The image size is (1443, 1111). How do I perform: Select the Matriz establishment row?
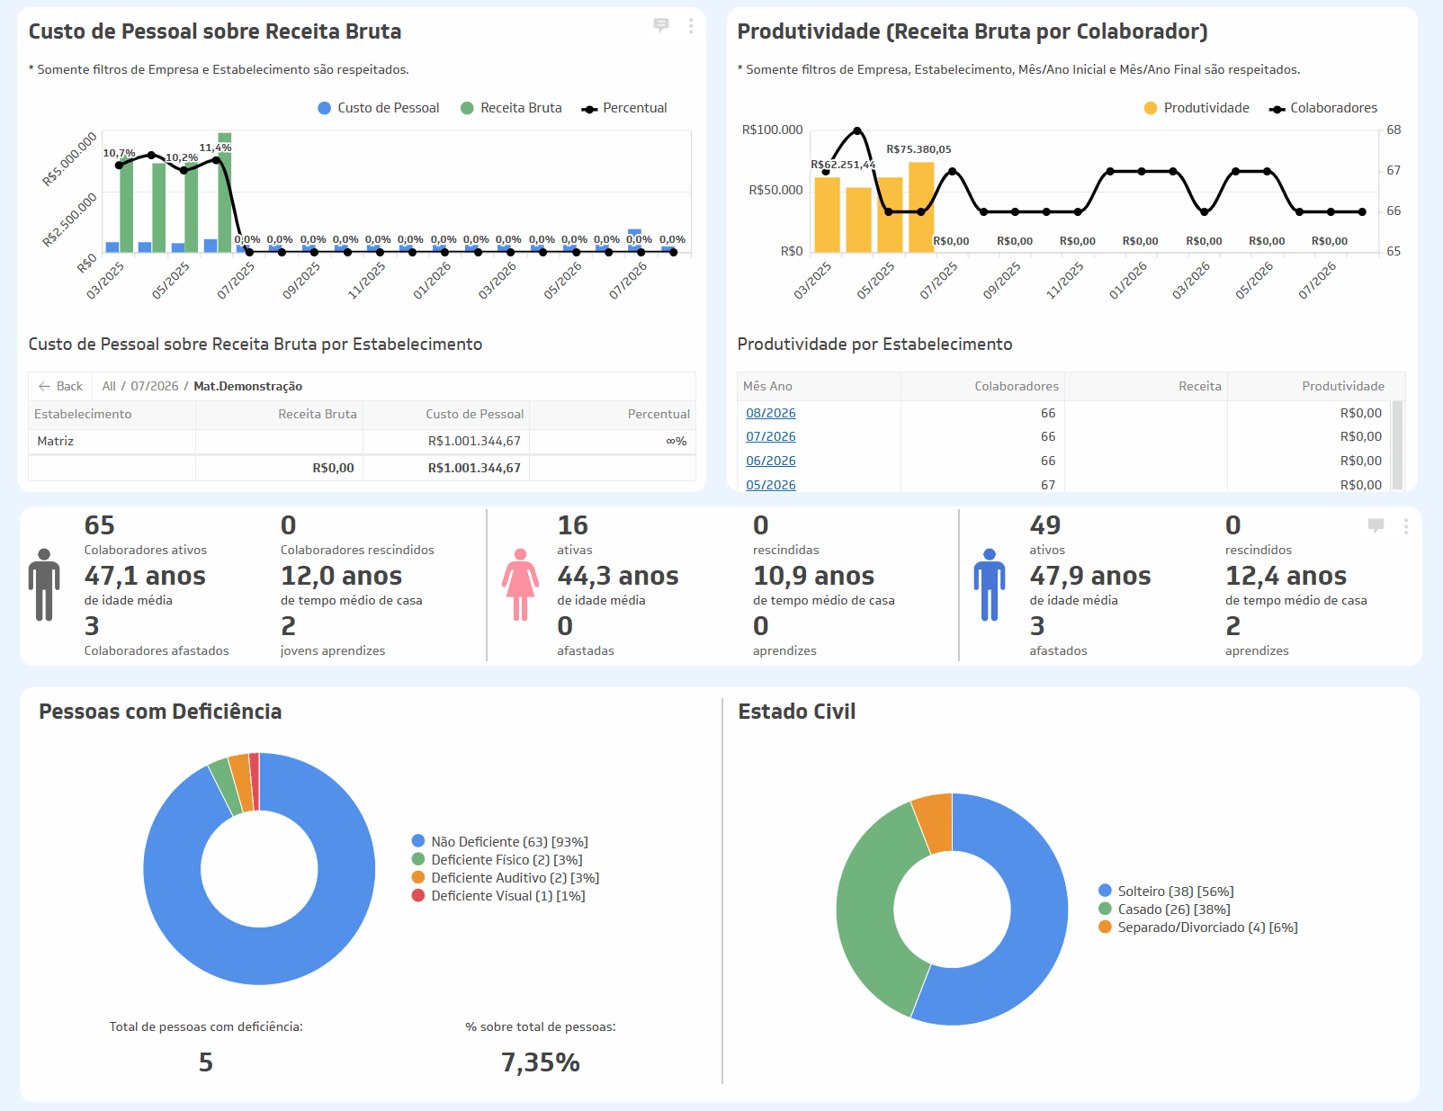pyautogui.click(x=362, y=441)
